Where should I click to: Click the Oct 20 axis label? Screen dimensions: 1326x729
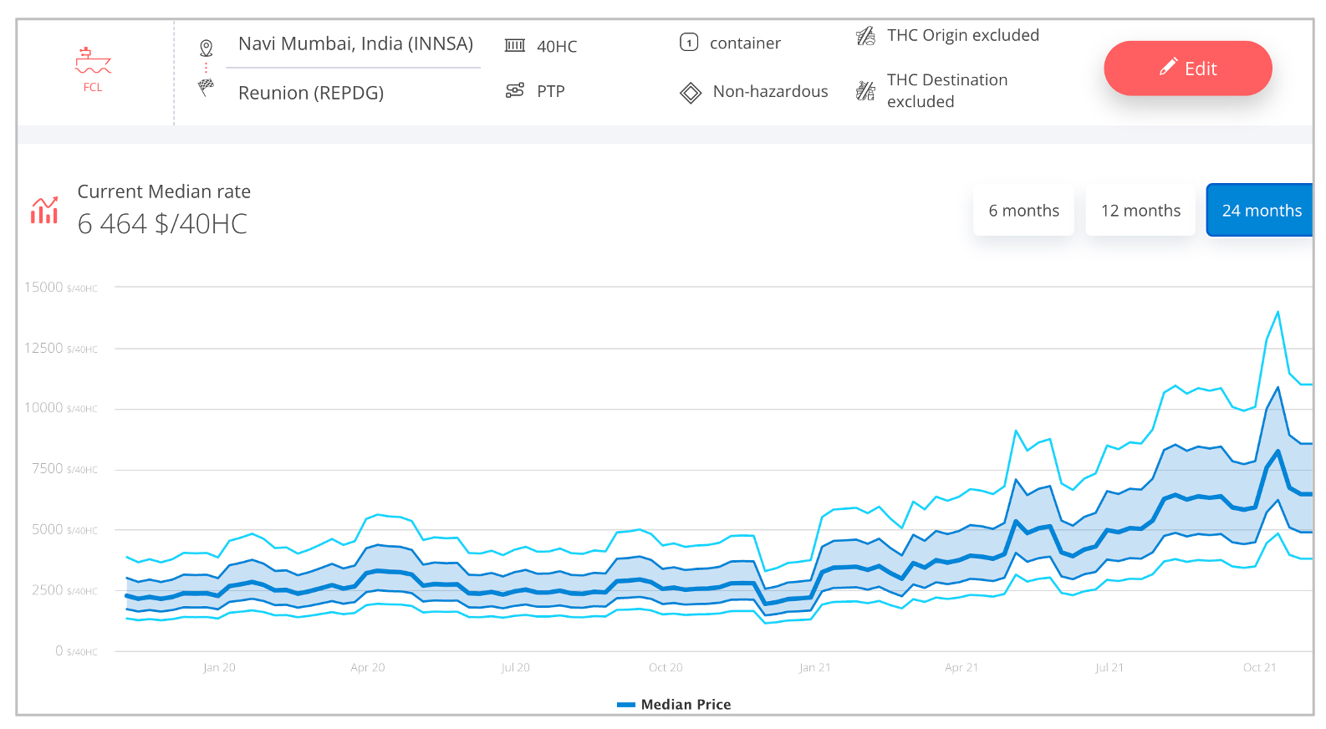tap(666, 667)
